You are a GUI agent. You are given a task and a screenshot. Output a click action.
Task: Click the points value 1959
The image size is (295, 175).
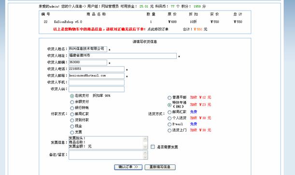pos(197,6)
